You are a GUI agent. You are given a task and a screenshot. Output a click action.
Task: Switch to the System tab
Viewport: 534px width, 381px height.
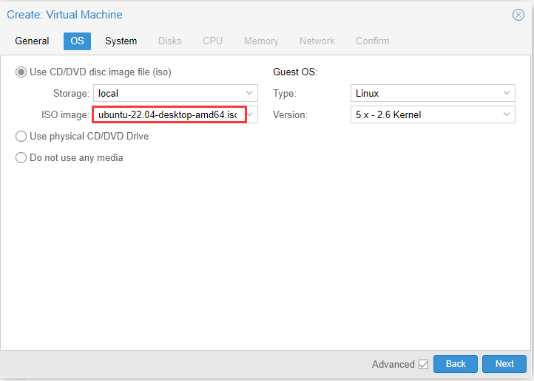pos(121,41)
